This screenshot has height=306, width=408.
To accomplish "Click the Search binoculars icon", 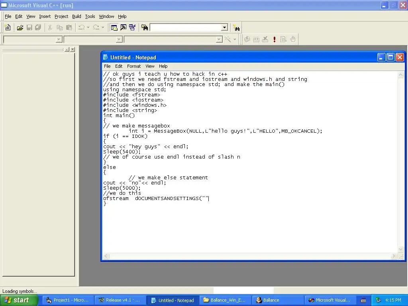I will 237,27.
